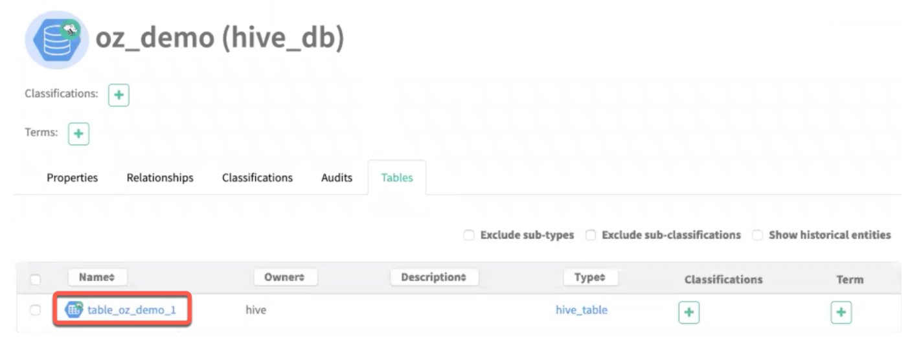Viewport: 921px width, 347px height.
Task: Open the Relationships tab
Action: [x=160, y=177]
